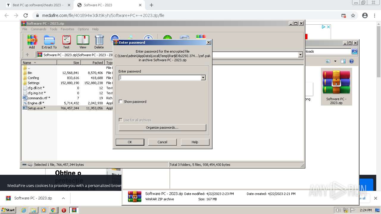The image size is (381, 214).
Task: Open WinRAR Help menu
Action: pyautogui.click(x=95, y=29)
